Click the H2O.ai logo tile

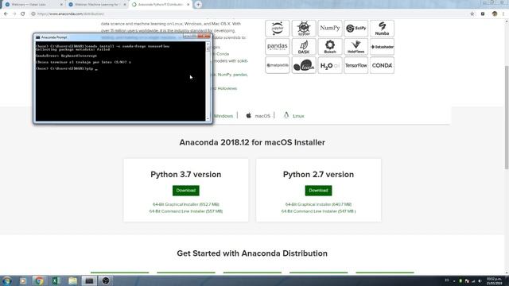[x=330, y=65]
